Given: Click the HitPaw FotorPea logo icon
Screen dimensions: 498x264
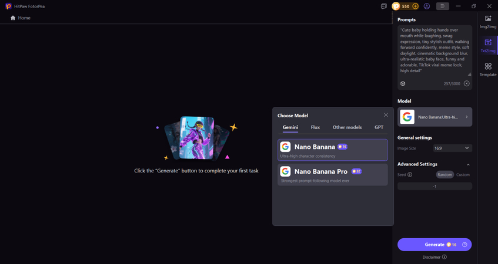Looking at the screenshot, I should 8,6.
